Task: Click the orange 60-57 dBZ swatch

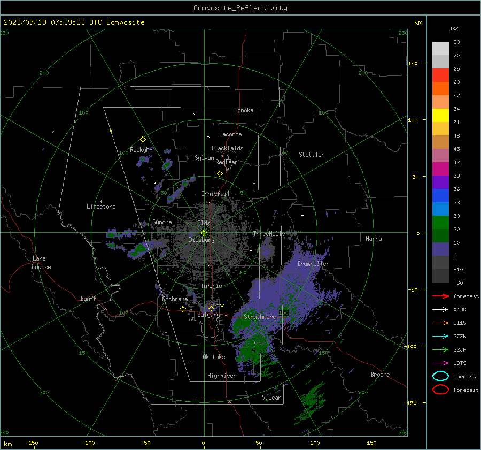Action: pyautogui.click(x=440, y=89)
